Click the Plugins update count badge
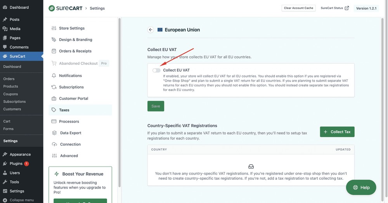 pos(26,163)
